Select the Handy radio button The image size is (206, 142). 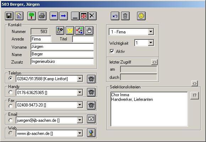pos(11,92)
